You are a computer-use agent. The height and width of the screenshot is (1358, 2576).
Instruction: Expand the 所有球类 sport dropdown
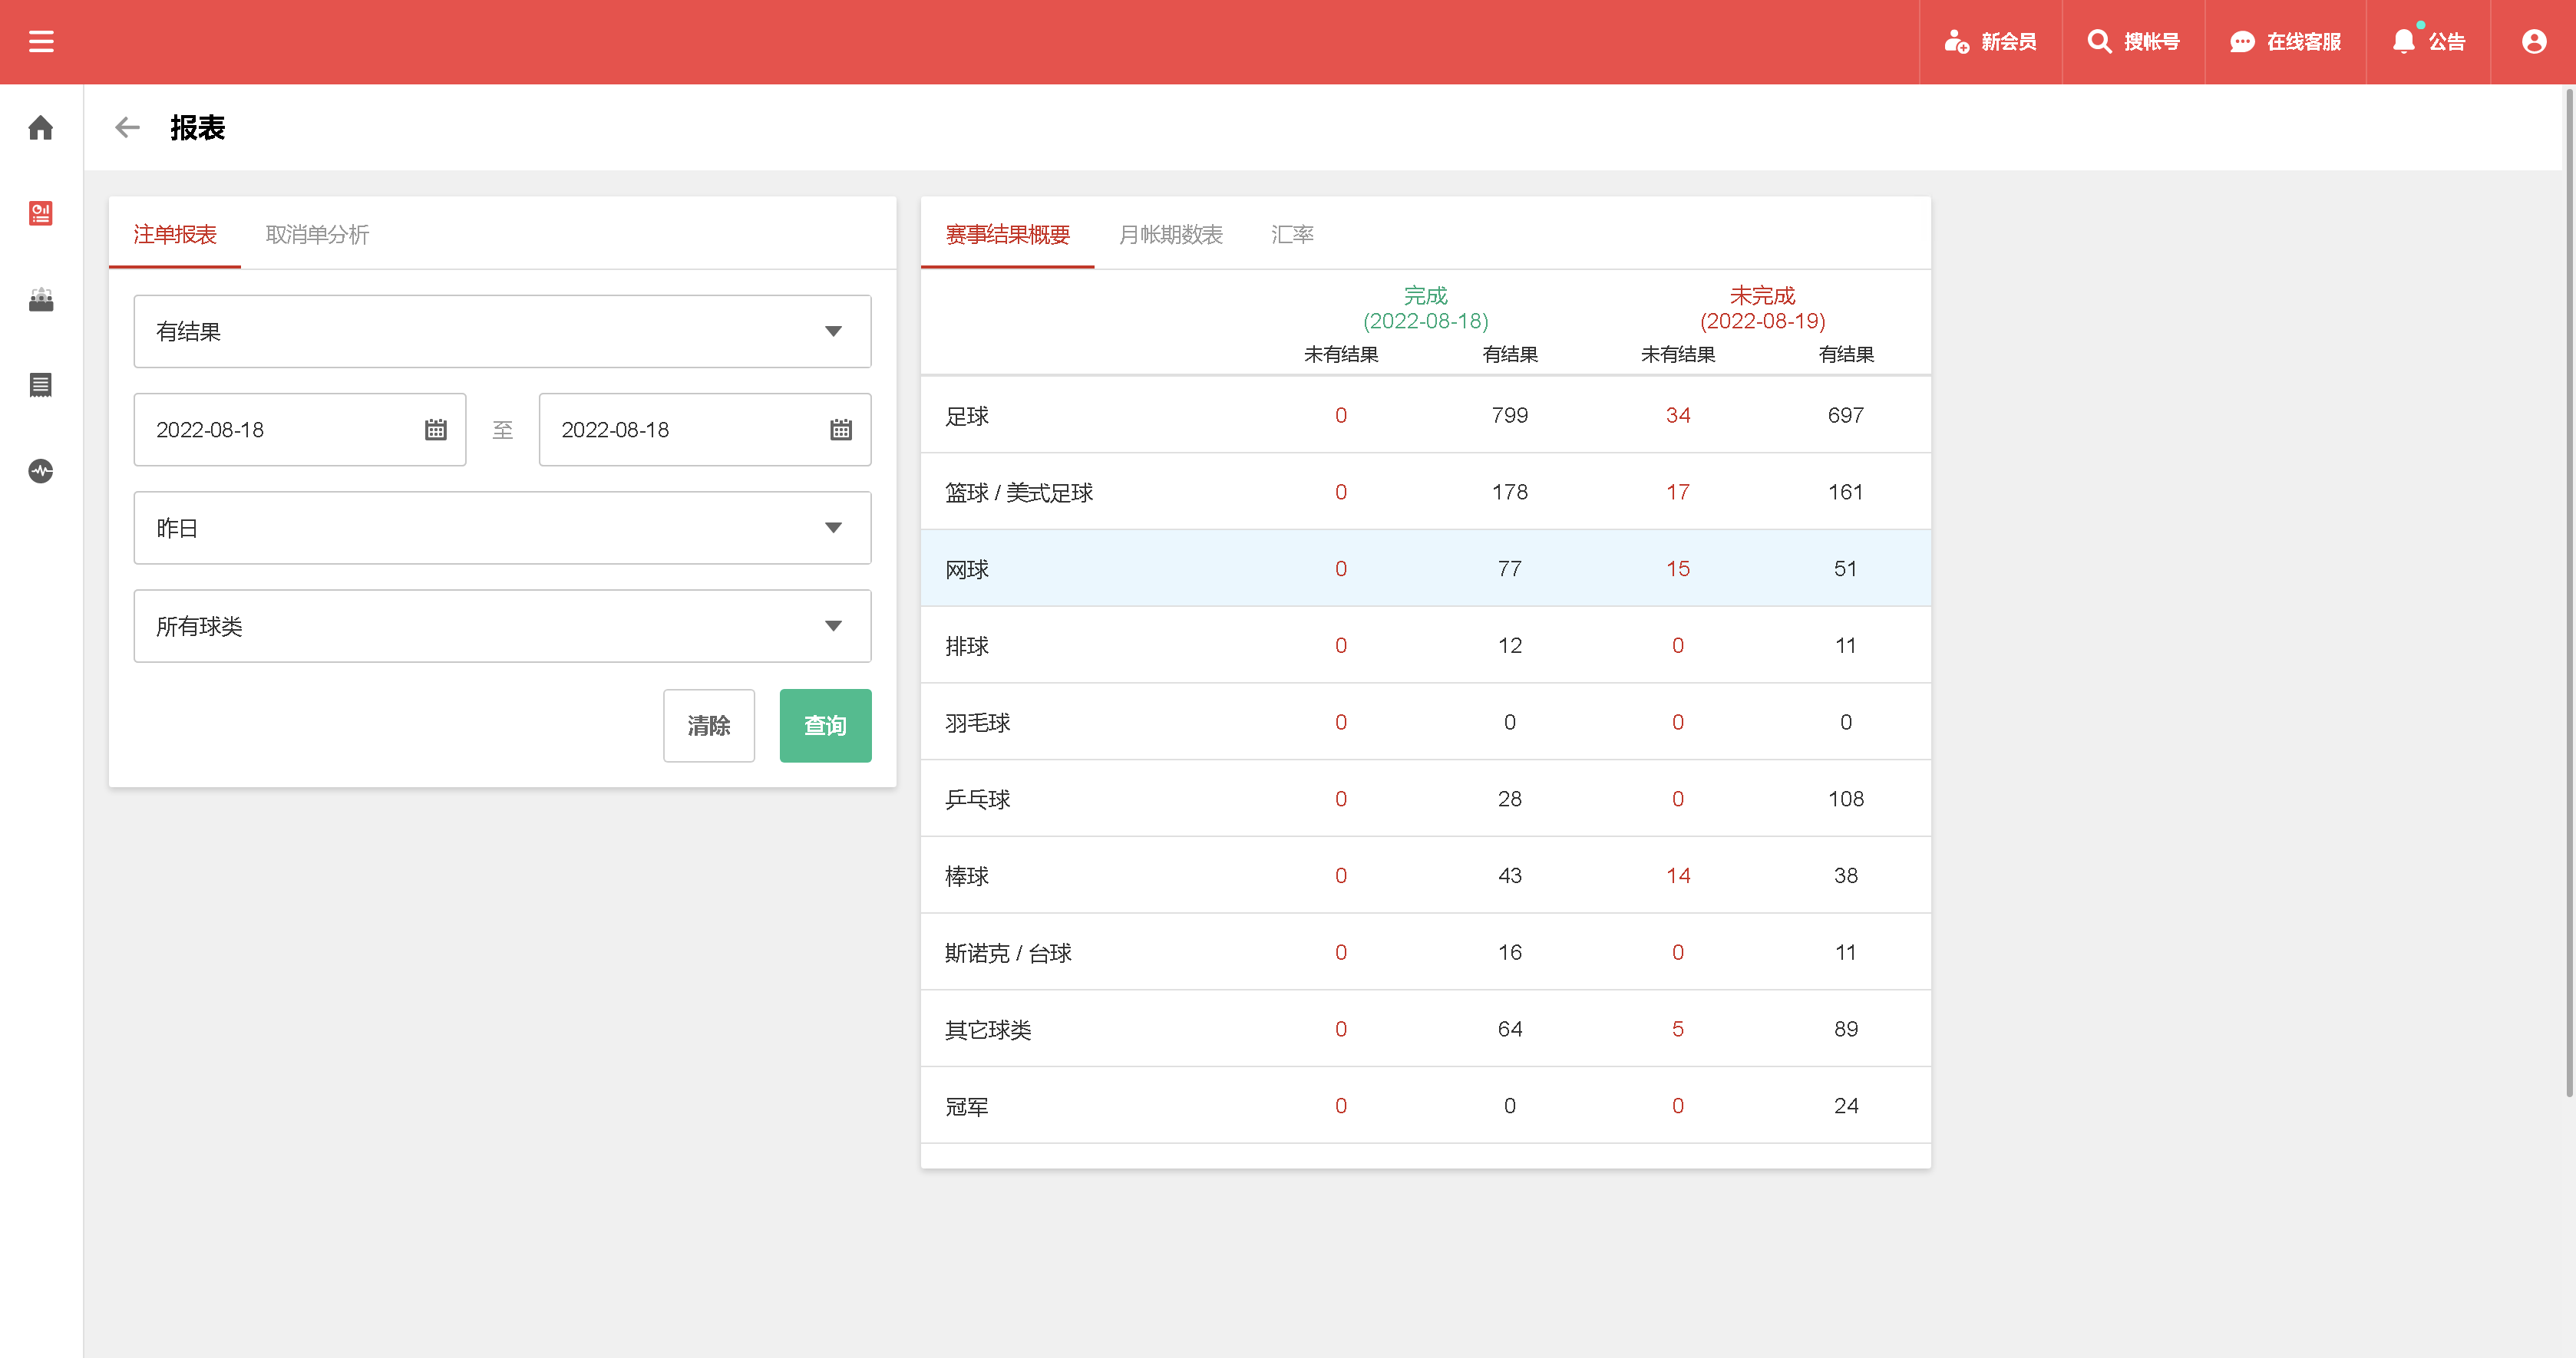[502, 627]
